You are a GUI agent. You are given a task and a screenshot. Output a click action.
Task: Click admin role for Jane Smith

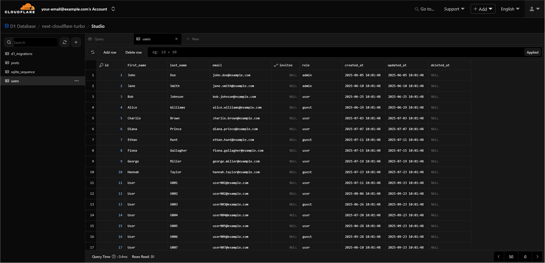pyautogui.click(x=321, y=86)
